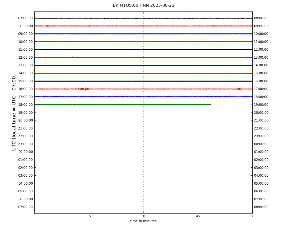
Task: Click the x-axis tick label 45
Action: click(x=198, y=216)
